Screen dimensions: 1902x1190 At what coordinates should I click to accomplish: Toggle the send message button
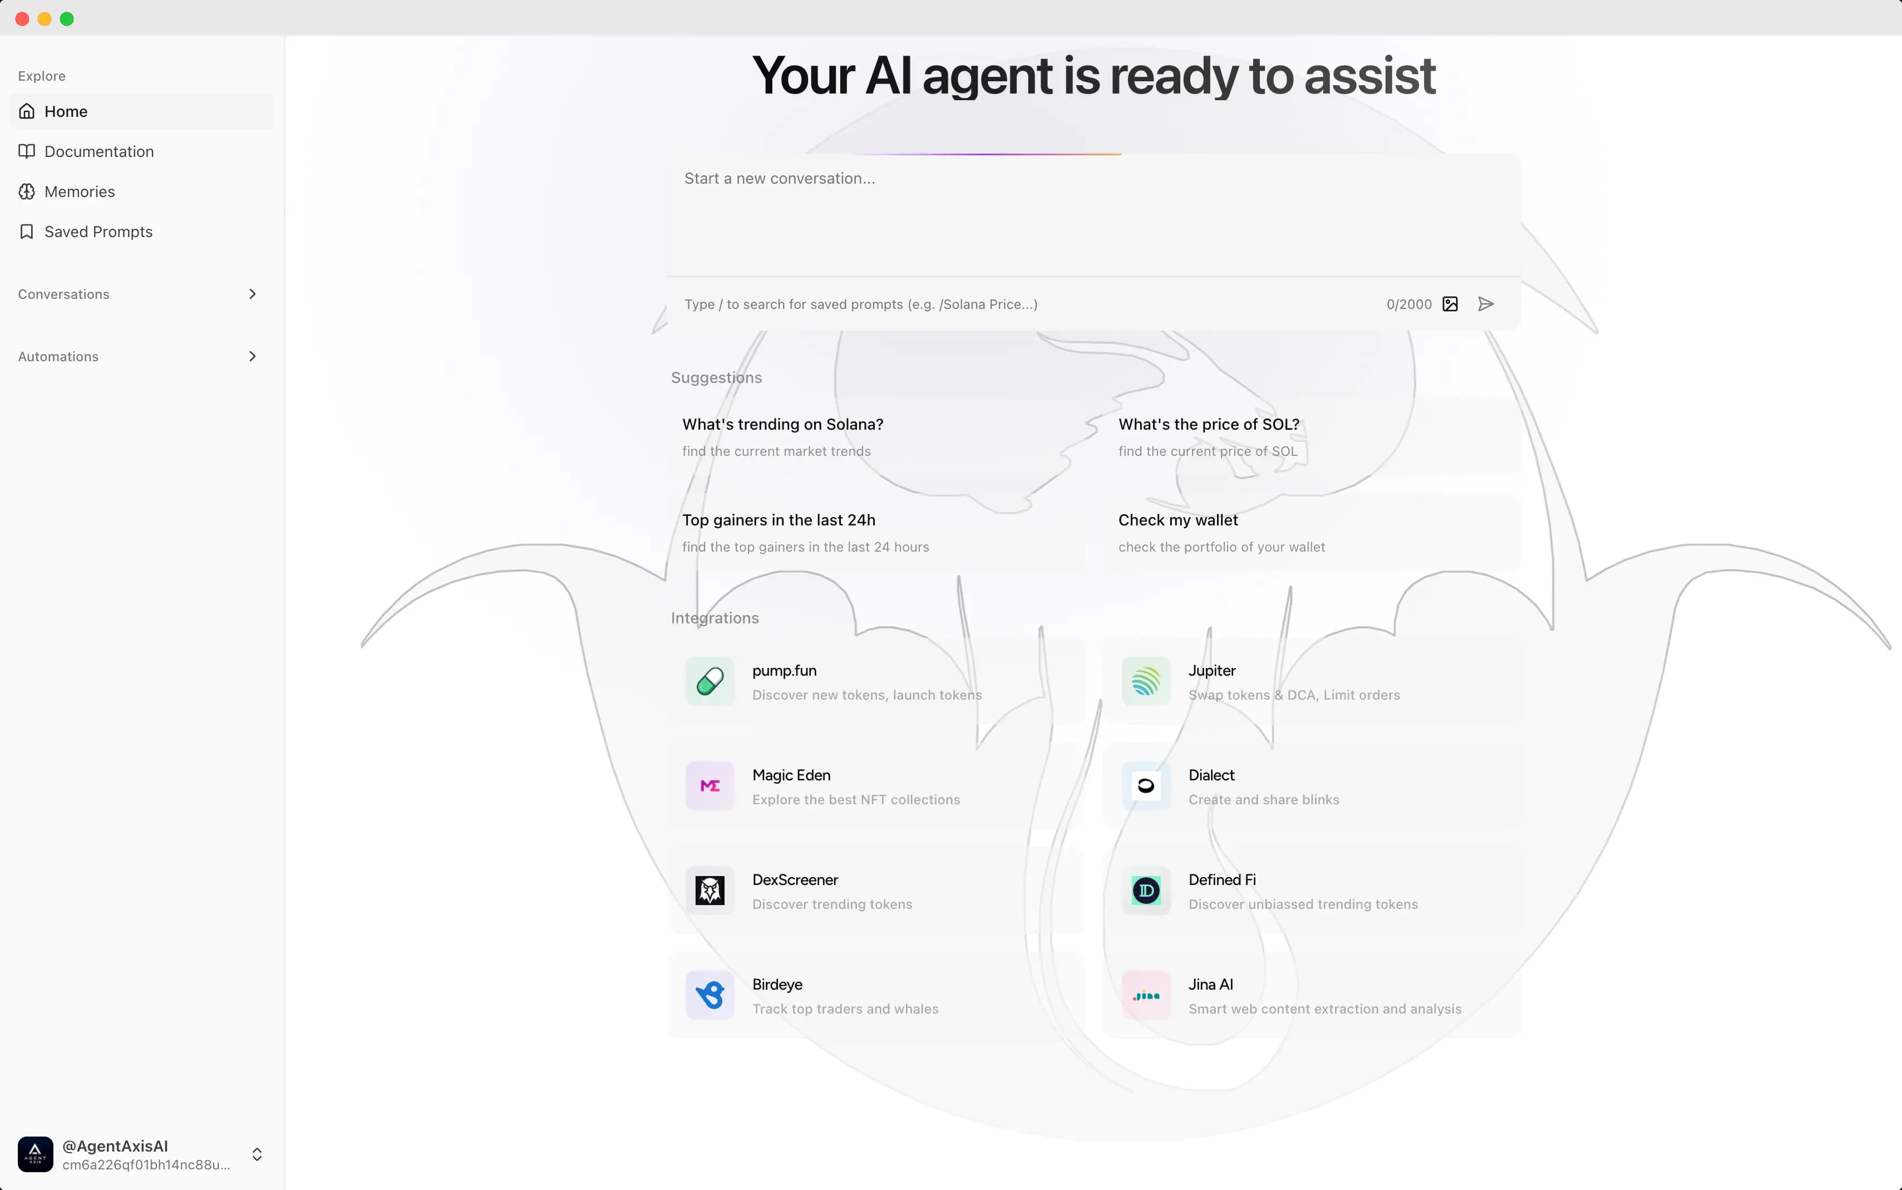(x=1487, y=303)
